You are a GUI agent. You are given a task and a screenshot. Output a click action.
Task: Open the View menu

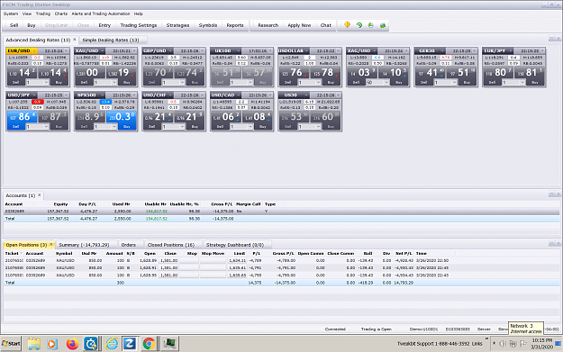click(27, 14)
